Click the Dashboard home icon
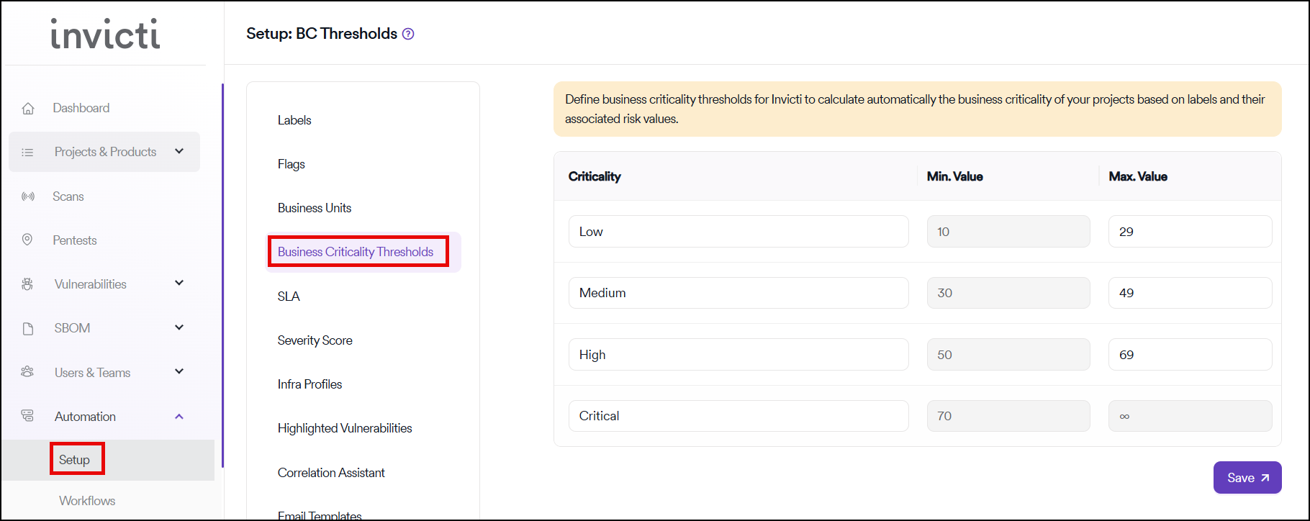Image resolution: width=1310 pixels, height=521 pixels. (x=28, y=109)
